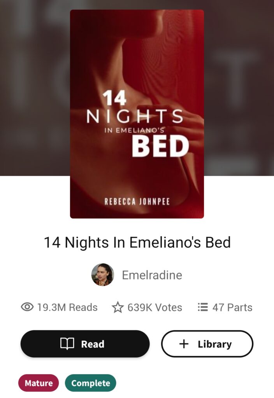Open the author's profile avatar

point(103,275)
